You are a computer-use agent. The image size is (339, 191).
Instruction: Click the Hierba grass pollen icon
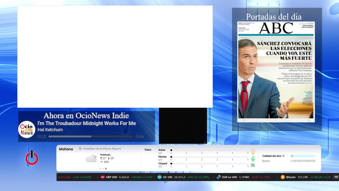pos(253,158)
